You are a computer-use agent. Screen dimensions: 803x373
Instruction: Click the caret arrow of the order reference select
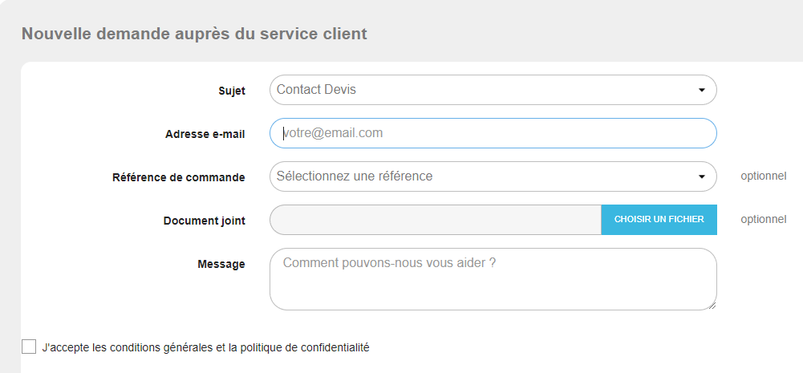701,176
